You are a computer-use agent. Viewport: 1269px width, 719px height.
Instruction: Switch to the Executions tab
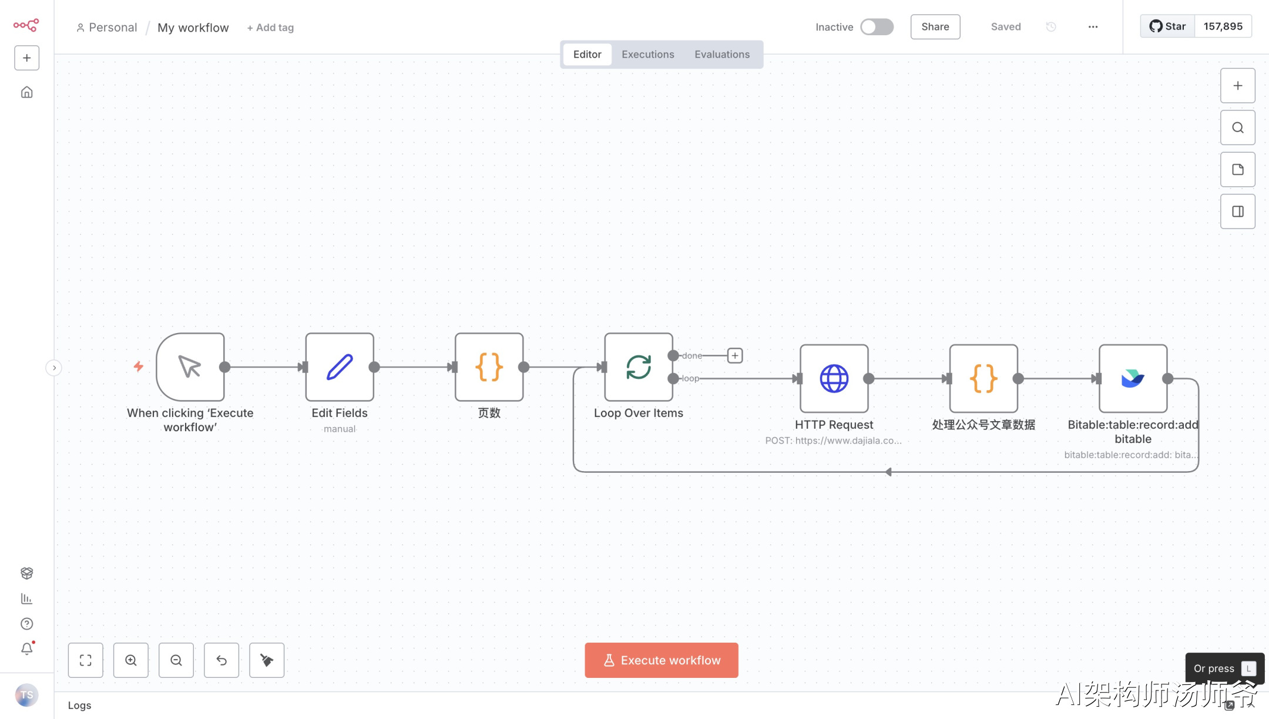(x=647, y=55)
